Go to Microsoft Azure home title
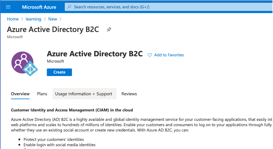 pyautogui.click(x=39, y=7)
